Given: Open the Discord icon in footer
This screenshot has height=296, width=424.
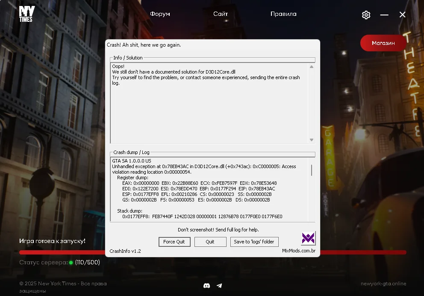Looking at the screenshot, I should (x=207, y=285).
